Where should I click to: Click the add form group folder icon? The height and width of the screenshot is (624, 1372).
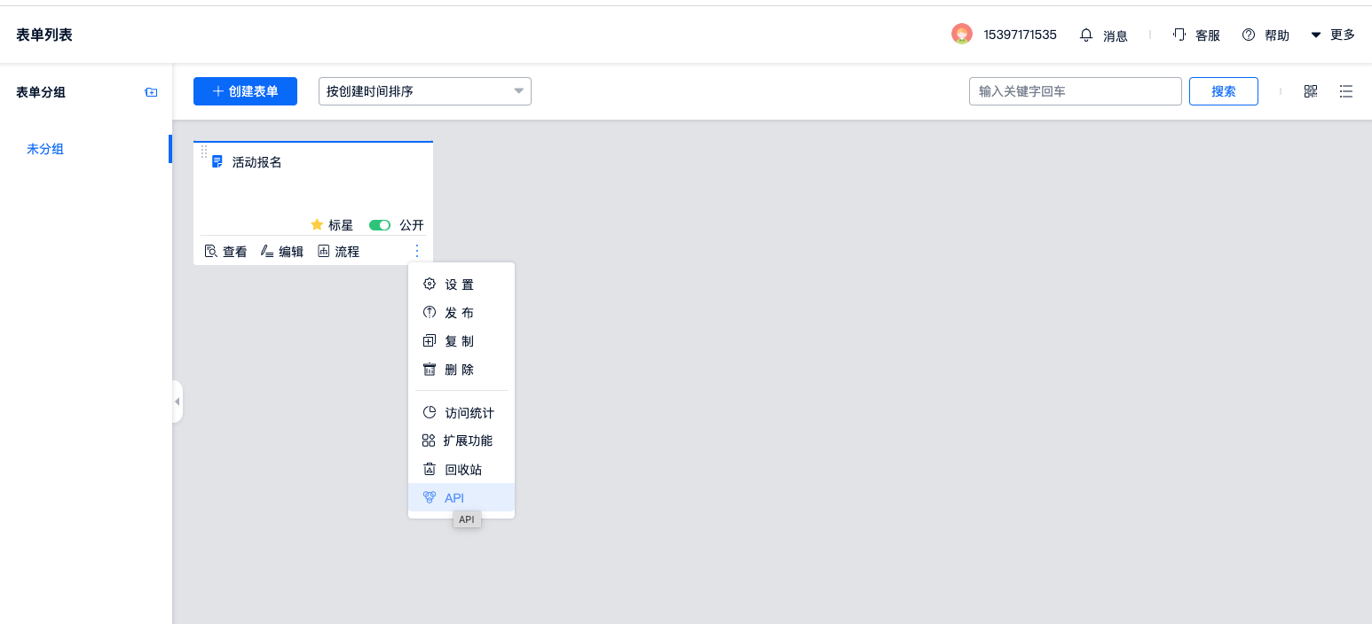151,92
